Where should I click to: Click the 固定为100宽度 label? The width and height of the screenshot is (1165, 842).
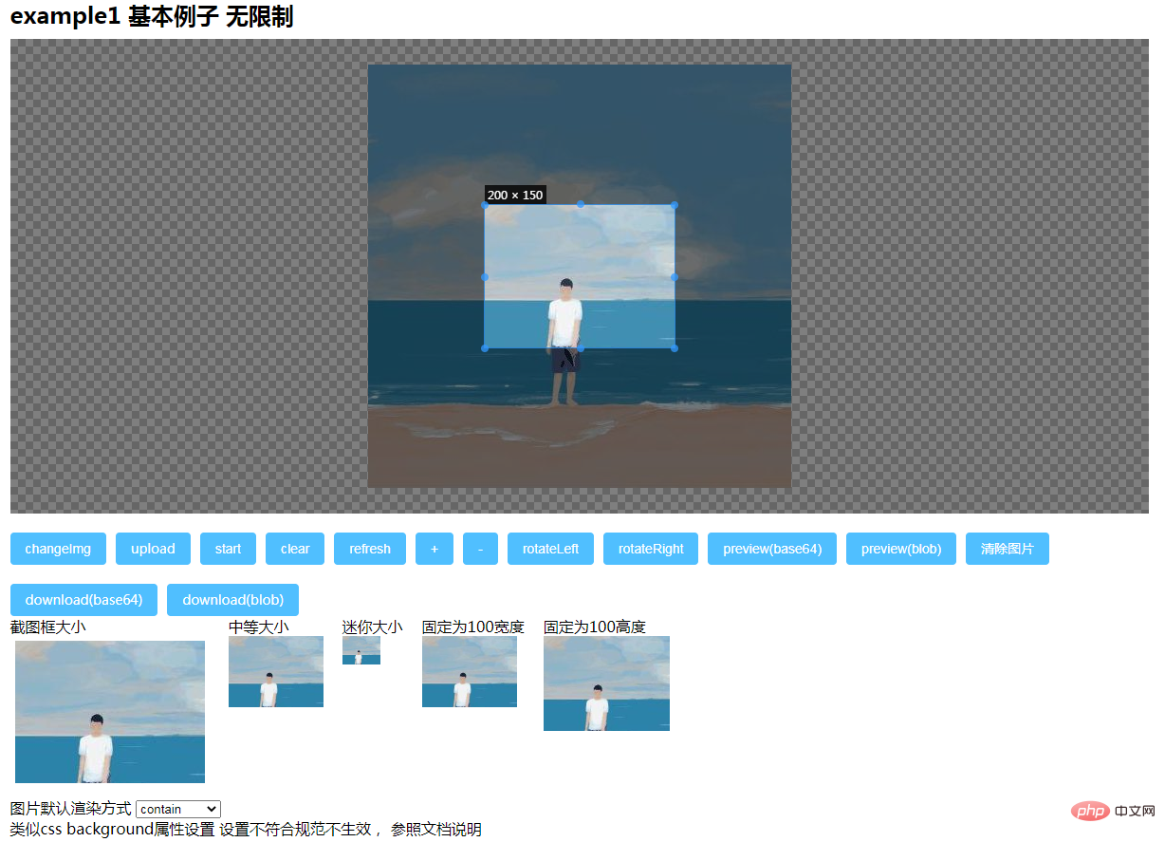tap(473, 627)
